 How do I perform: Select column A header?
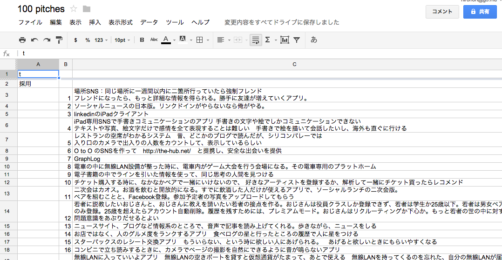click(x=38, y=65)
